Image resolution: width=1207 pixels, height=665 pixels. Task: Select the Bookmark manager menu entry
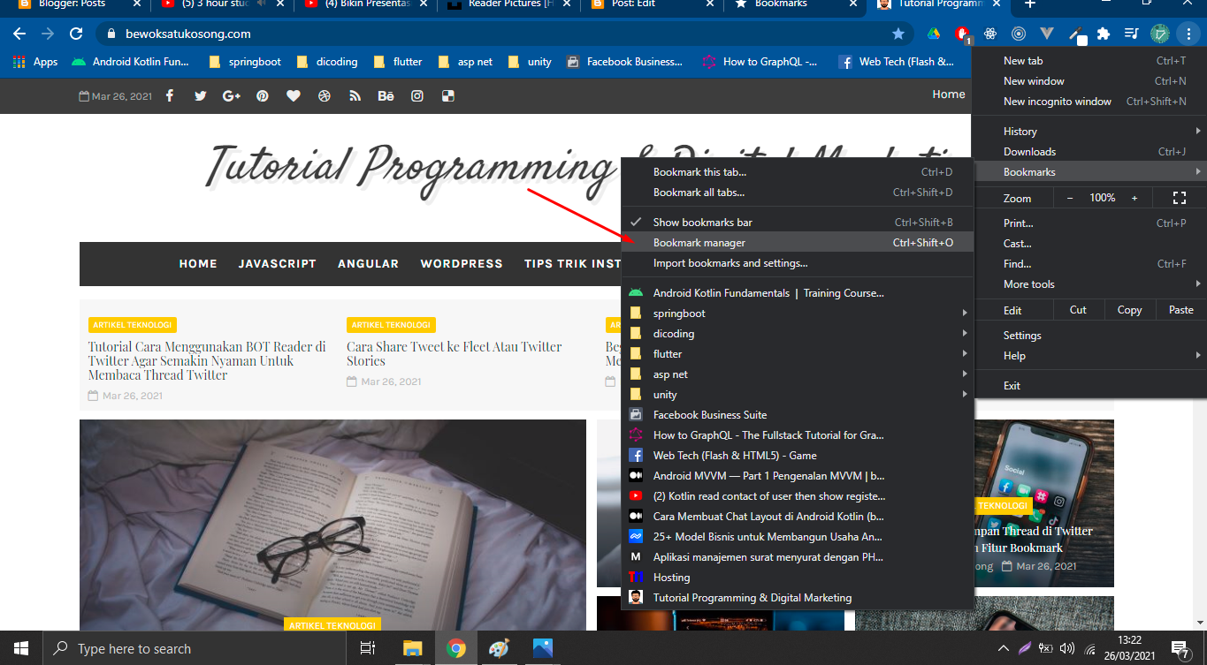698,242
